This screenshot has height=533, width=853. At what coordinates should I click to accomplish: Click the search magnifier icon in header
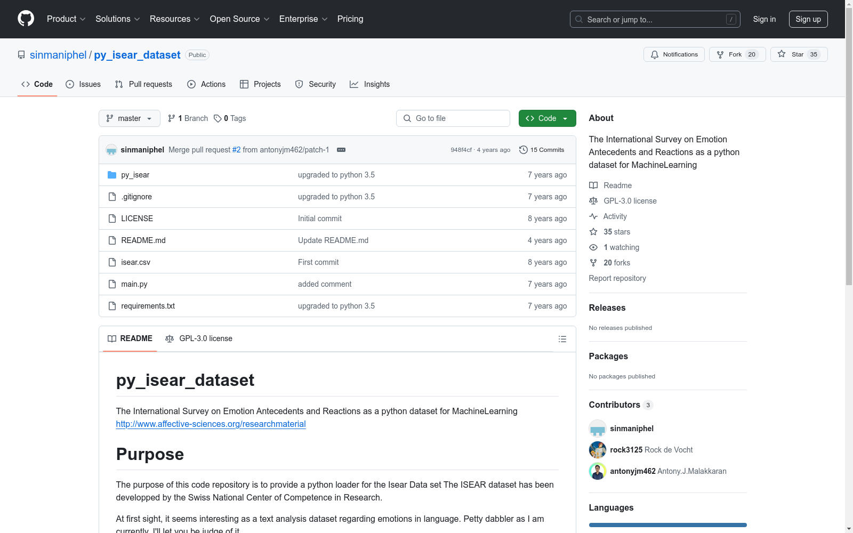(579, 19)
